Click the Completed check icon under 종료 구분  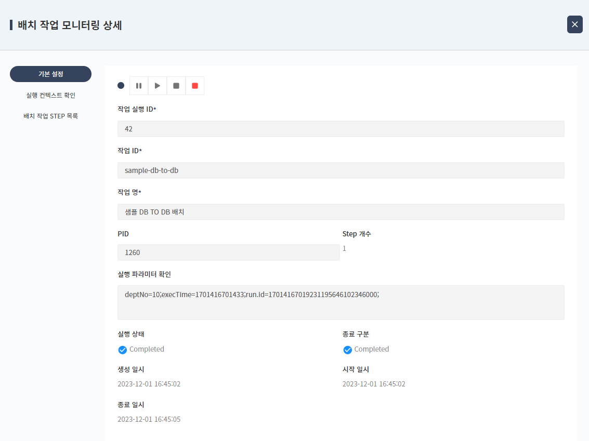[347, 350]
